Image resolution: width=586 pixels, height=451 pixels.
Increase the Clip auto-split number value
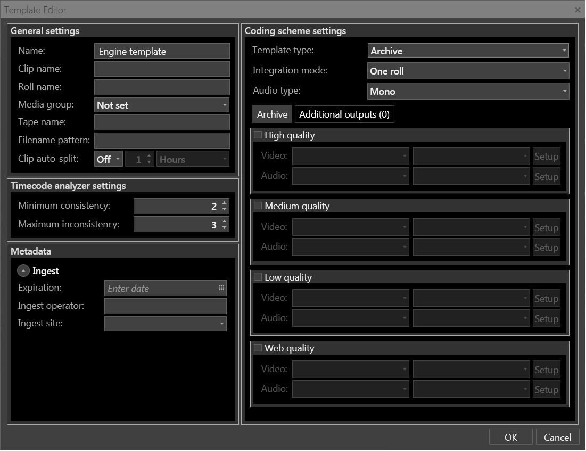149,156
